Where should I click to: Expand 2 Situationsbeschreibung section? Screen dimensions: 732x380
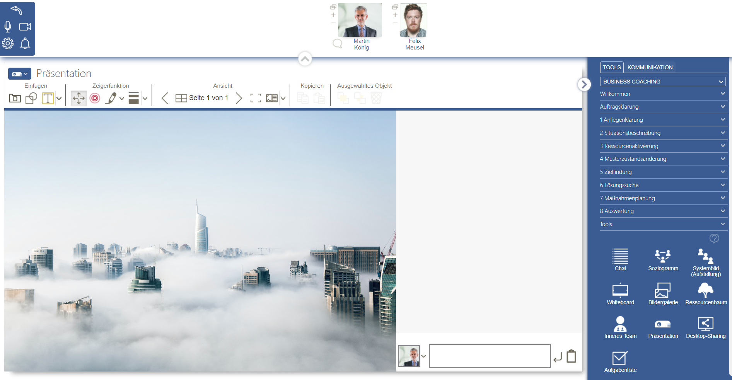click(663, 133)
